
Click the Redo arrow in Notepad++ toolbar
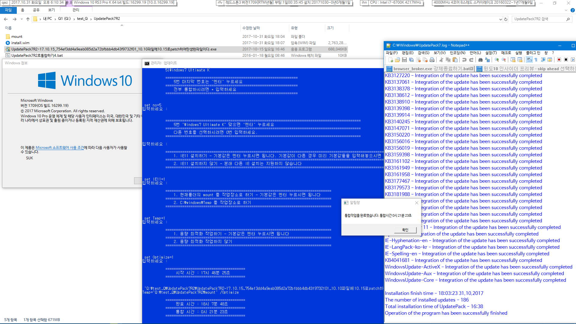coord(471,60)
